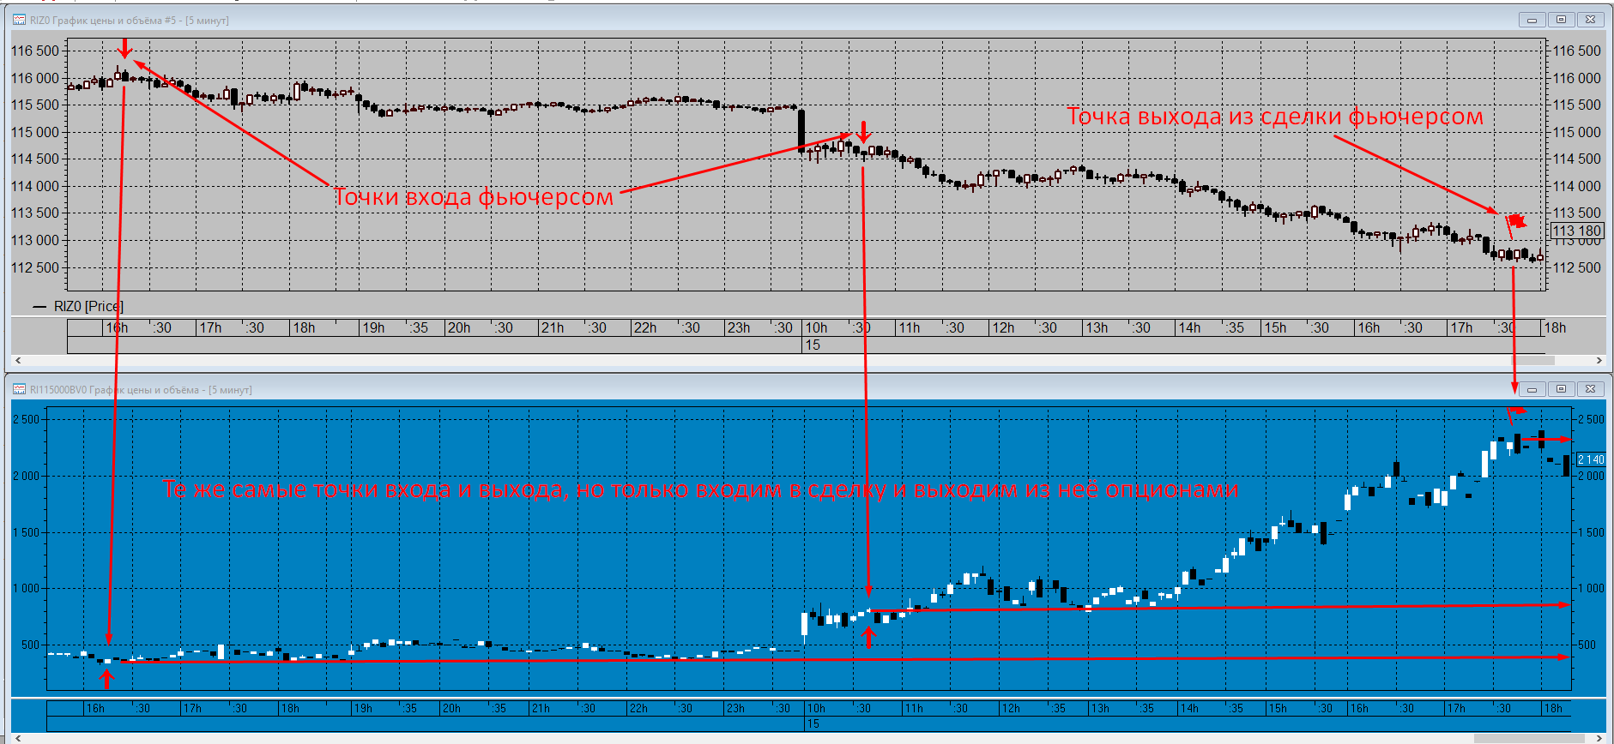
Task: Maximize the RI115000BV0 chart window
Action: coord(1561,389)
